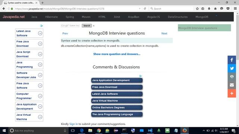Click the Cortana Ask me anything box
The image size is (239, 134).
[x=38, y=131]
